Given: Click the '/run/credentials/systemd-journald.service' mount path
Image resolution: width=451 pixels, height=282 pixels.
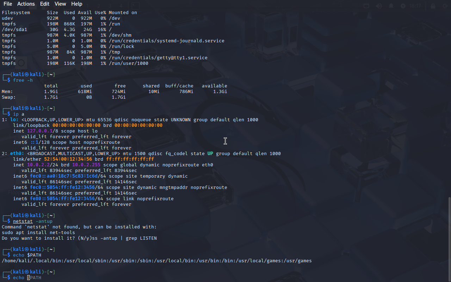Looking at the screenshot, I should [x=167, y=41].
